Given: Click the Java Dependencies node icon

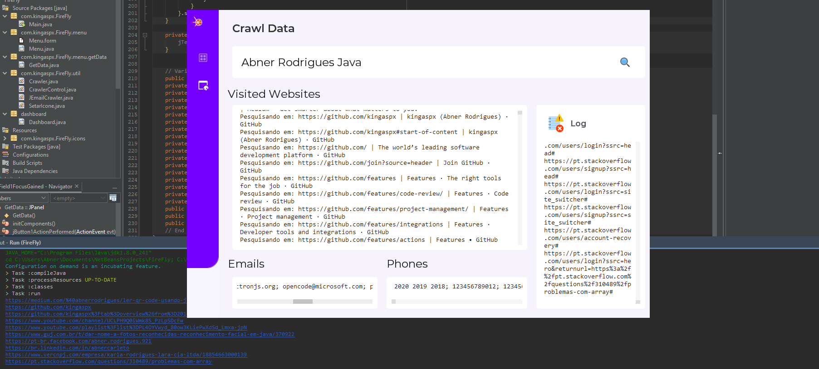Looking at the screenshot, I should pos(5,171).
